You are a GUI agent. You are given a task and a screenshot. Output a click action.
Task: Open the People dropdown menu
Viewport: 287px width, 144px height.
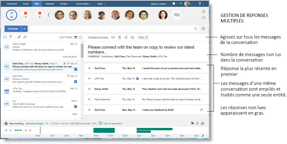point(65,4)
